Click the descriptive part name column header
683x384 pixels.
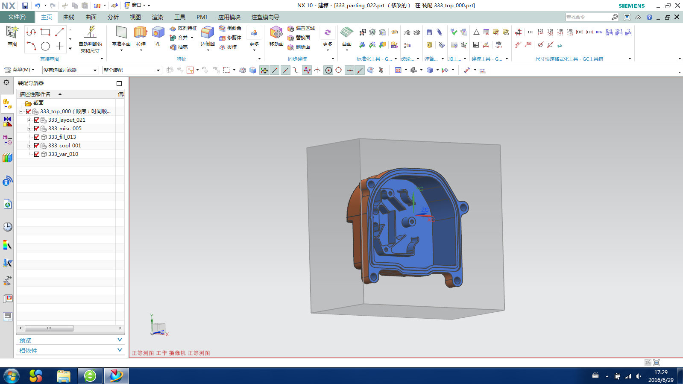[x=66, y=94]
